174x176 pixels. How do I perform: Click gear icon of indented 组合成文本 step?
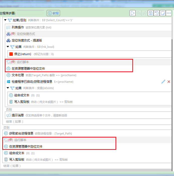point(11,95)
